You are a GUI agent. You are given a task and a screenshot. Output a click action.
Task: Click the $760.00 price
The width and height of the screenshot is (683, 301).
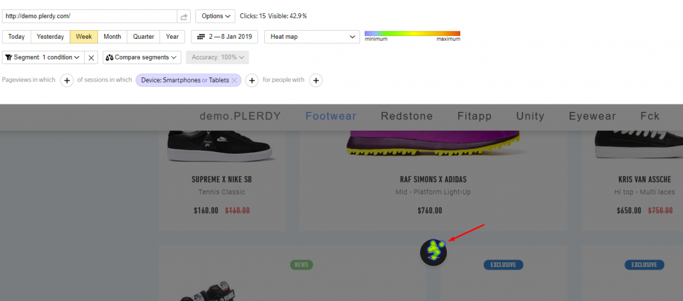tap(430, 211)
